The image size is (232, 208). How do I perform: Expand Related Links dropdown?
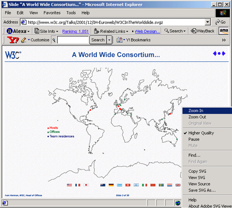pyautogui.click(x=127, y=32)
